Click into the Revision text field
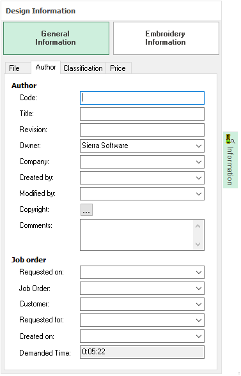Image resolution: width=241 pixels, height=376 pixels. [142, 130]
